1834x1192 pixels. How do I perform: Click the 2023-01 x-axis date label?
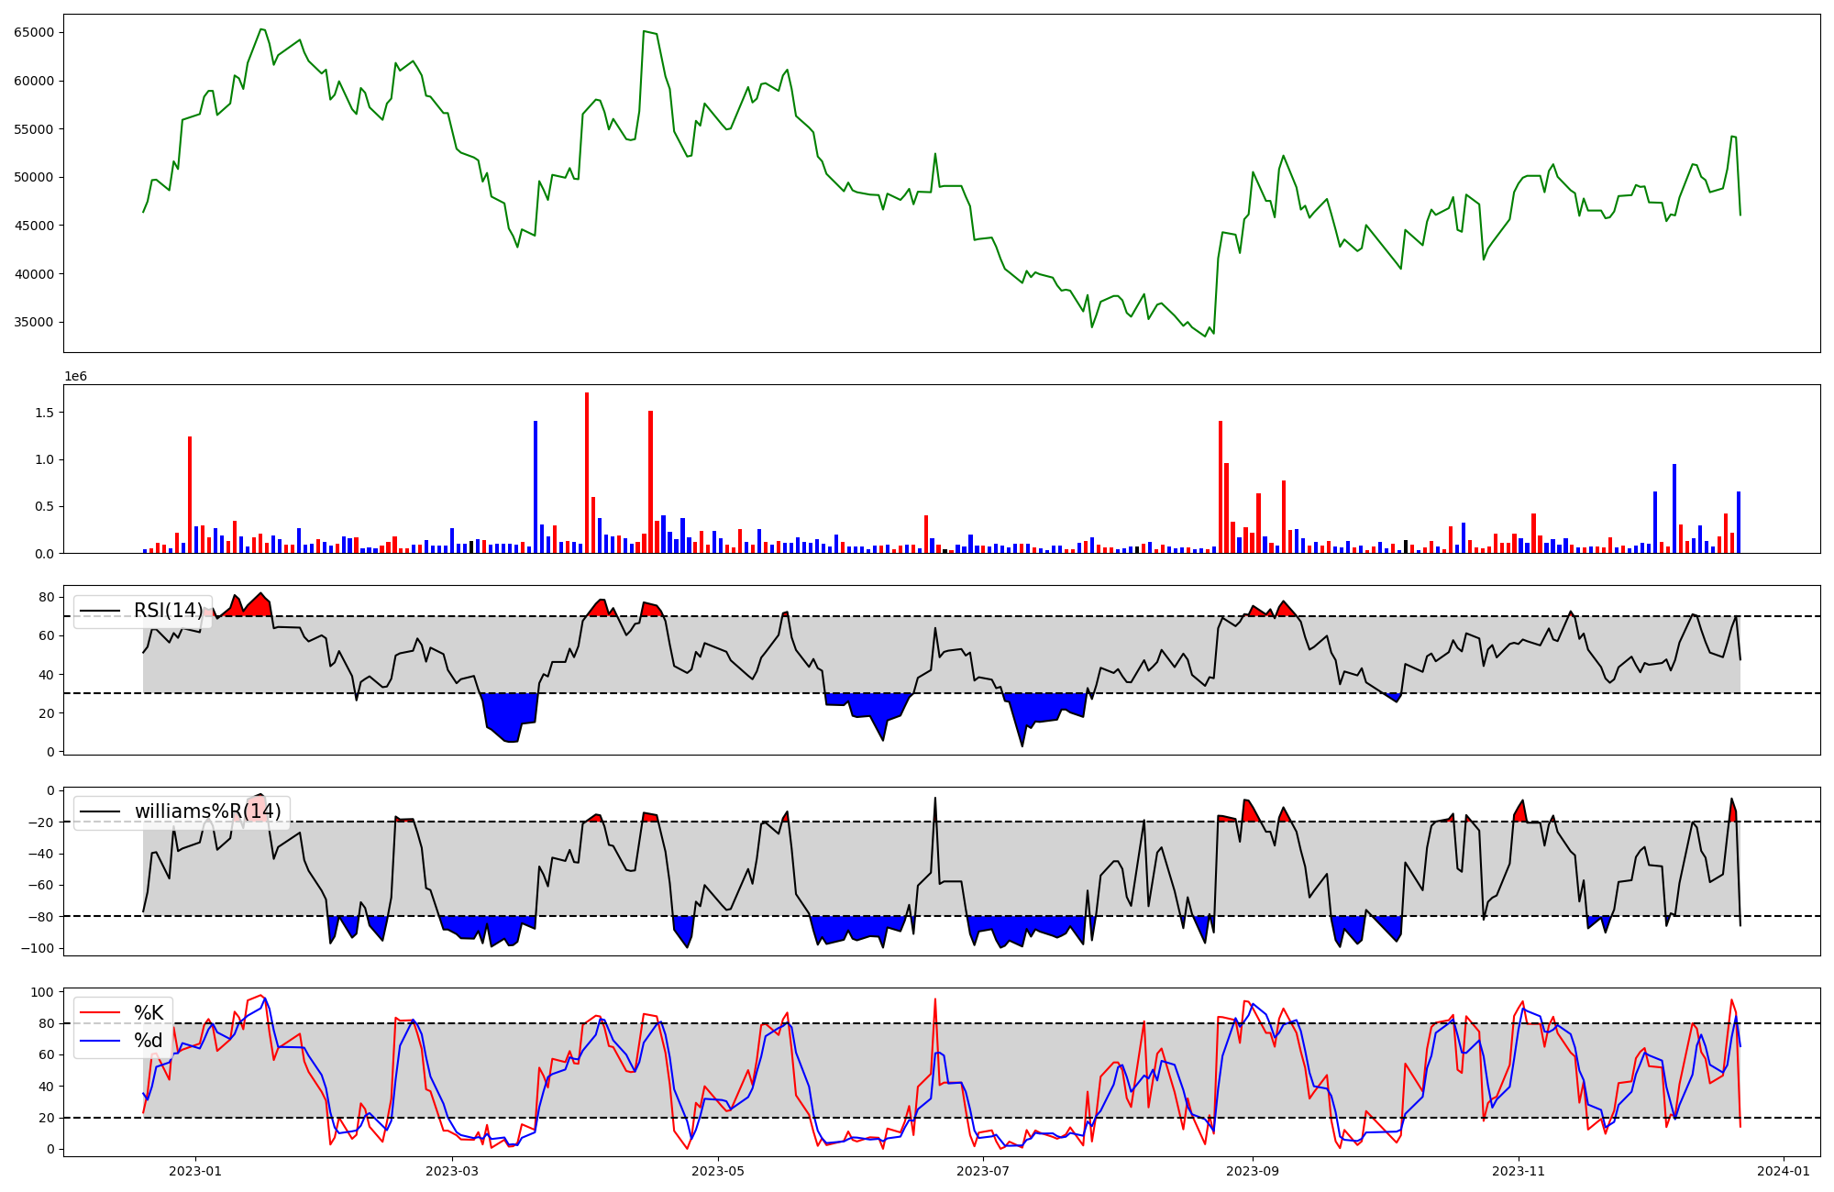(195, 1171)
